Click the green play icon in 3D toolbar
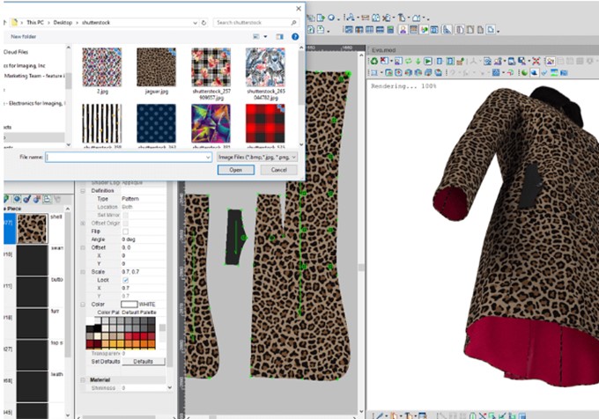Viewport: 599px width, 419px height. [428, 61]
